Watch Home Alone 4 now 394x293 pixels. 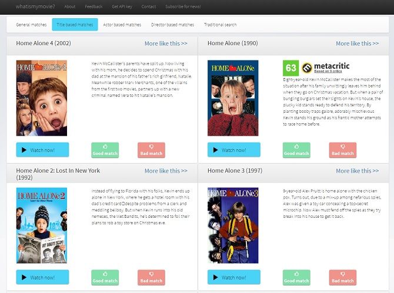click(x=42, y=150)
